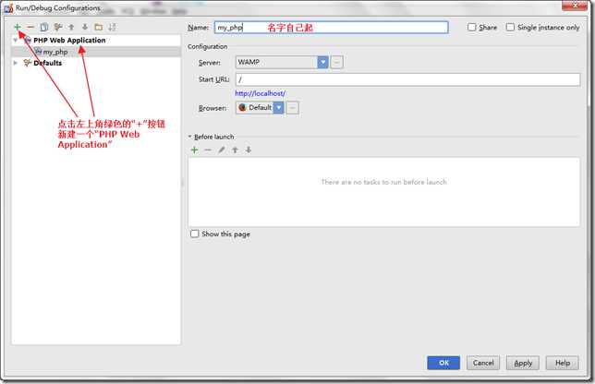Edit the before launch task
This screenshot has height=384, width=595.
click(x=222, y=150)
